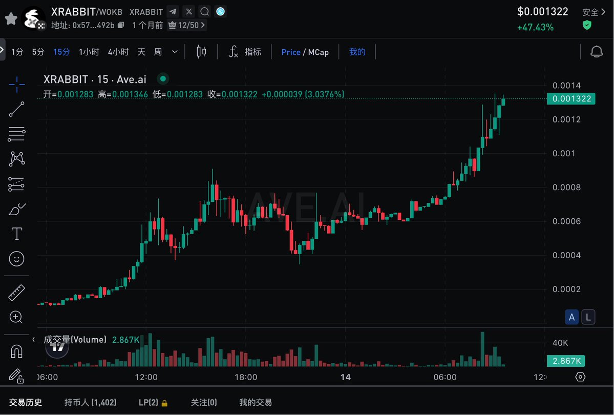The image size is (614, 415).
Task: Click the +47.43% change value
Action: (x=535, y=28)
